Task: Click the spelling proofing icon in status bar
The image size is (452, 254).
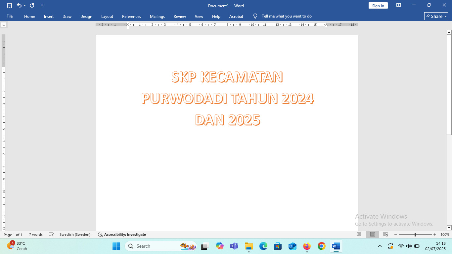Action: point(51,234)
